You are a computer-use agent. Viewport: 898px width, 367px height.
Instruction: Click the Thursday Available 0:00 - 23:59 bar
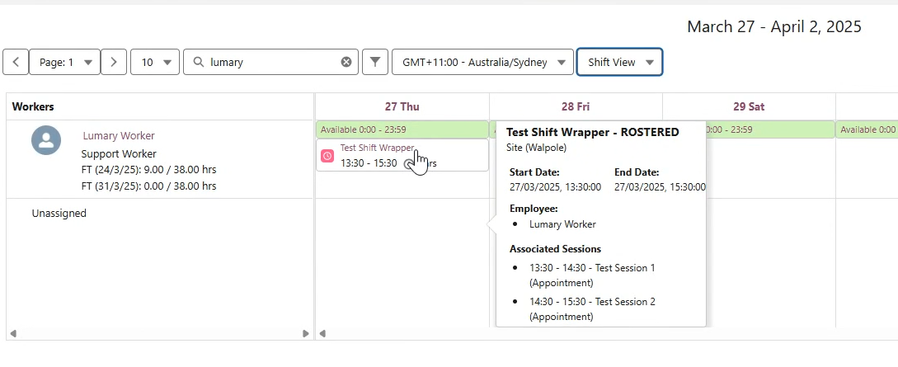[402, 129]
